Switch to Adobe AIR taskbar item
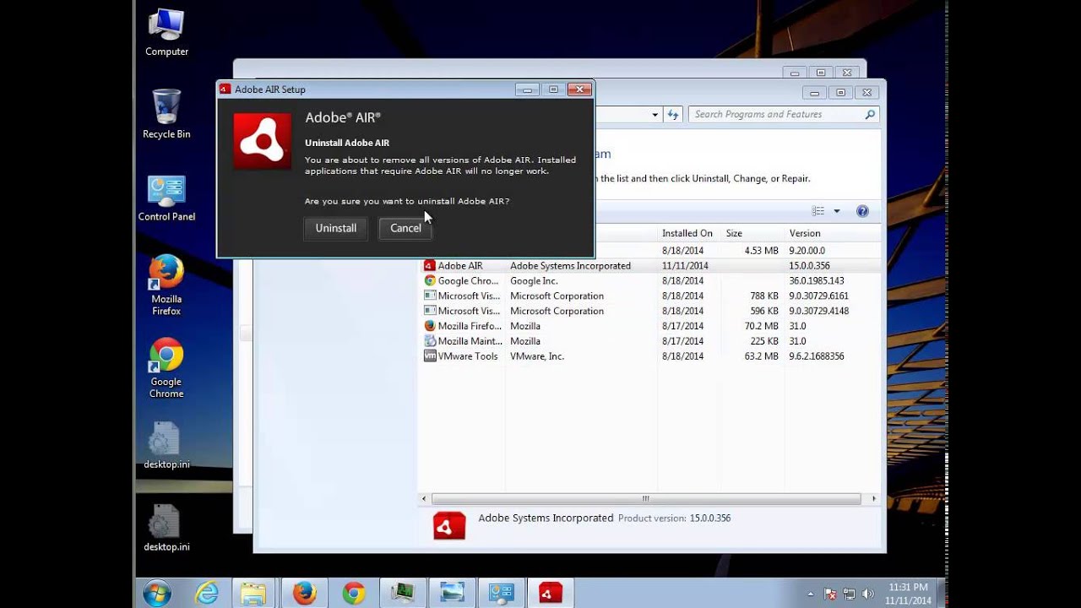 tap(551, 593)
